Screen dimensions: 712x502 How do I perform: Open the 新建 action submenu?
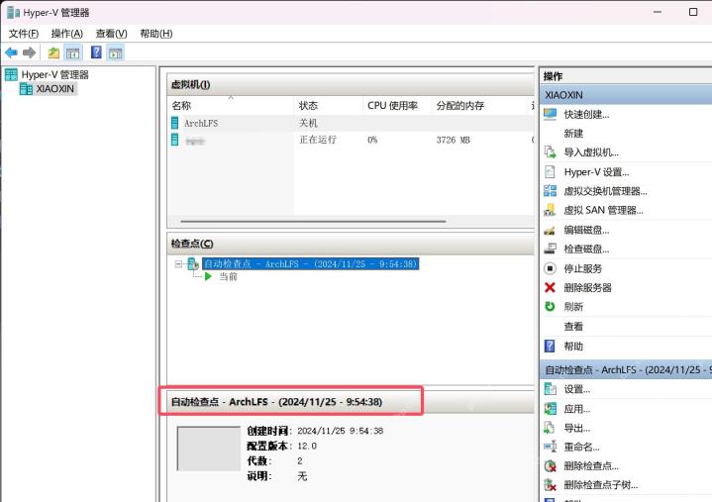[x=573, y=134]
